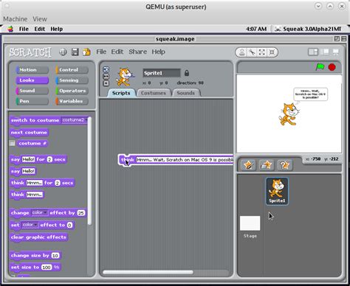Image resolution: width=350 pixels, height=286 pixels.
Task: Open the Motion blocks category
Action: (32, 70)
